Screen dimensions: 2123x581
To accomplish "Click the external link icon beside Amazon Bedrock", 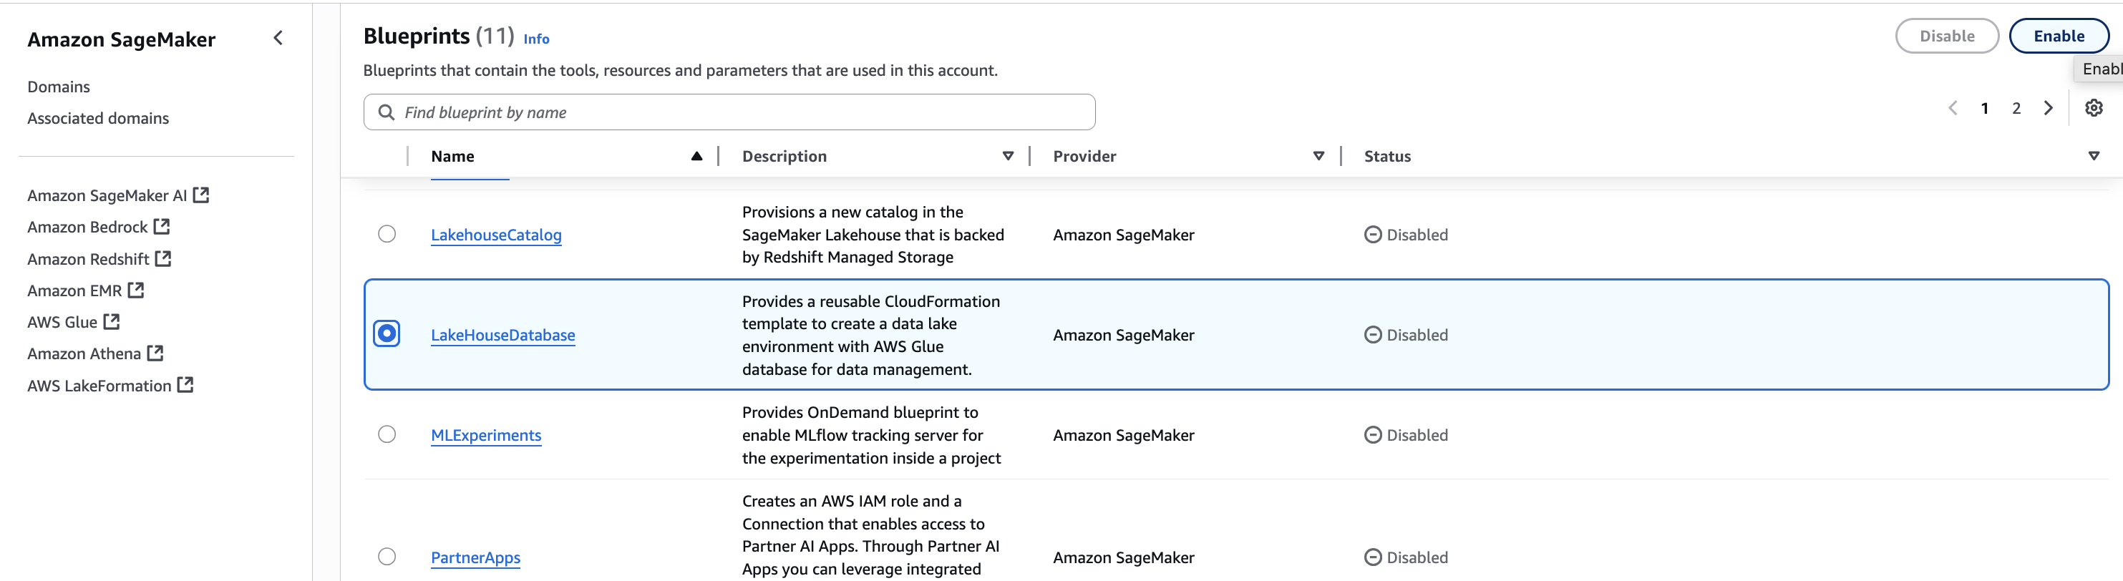I will [162, 226].
